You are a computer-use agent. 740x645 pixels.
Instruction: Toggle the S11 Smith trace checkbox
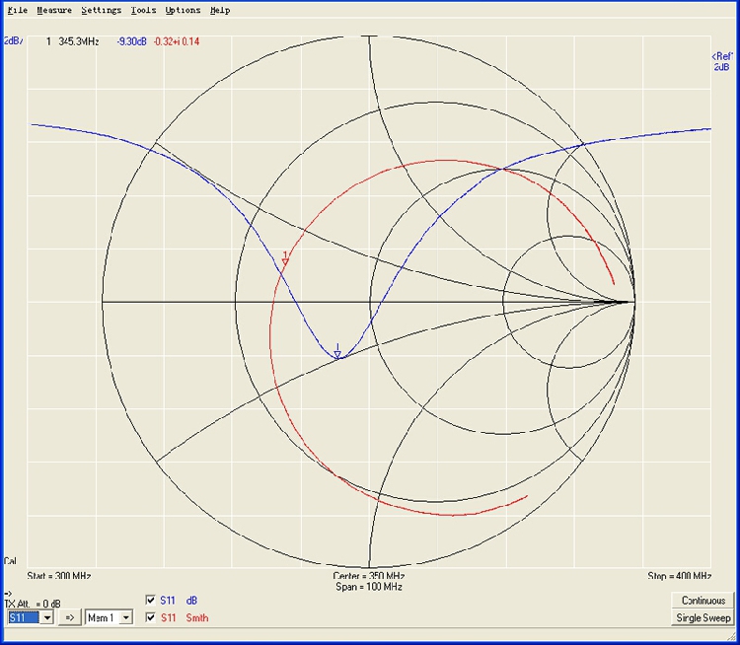(151, 617)
